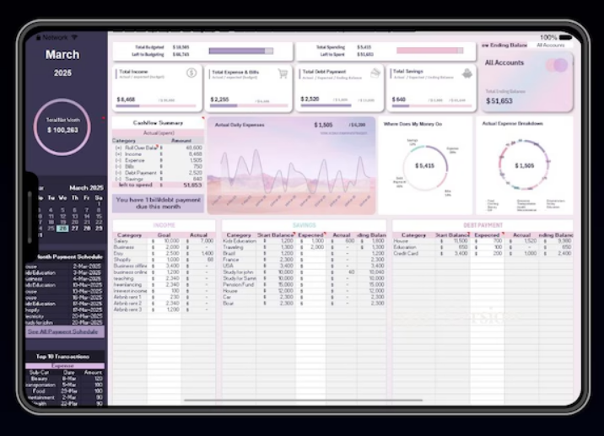Click the Roll Over Balance row in Cashflow Summary
Screen dimensions: 604x436
[158, 148]
